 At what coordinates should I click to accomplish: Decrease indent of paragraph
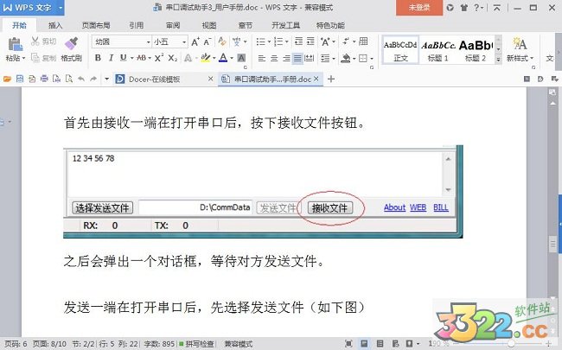298,41
